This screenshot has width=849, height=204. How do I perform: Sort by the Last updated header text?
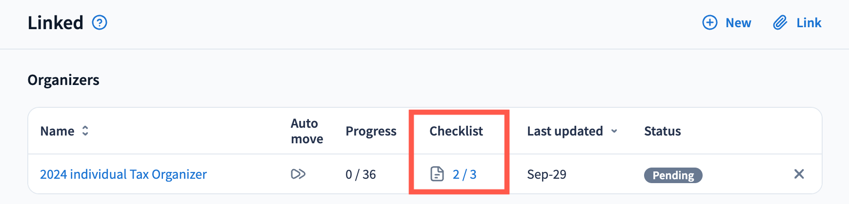tap(565, 131)
